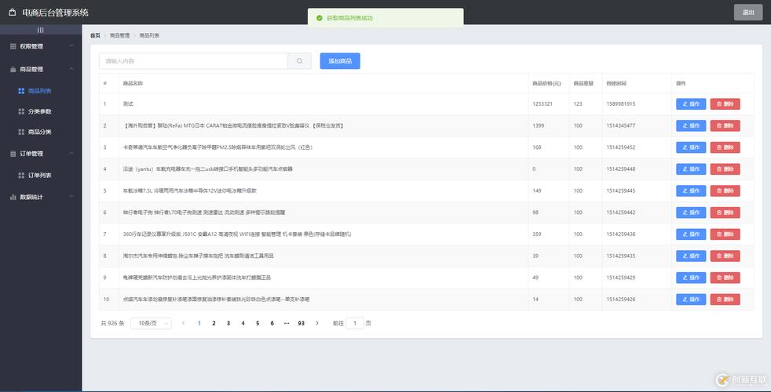771x392 pixels.
Task: Click the more pages ellipsis in pagination
Action: pyautogui.click(x=287, y=323)
